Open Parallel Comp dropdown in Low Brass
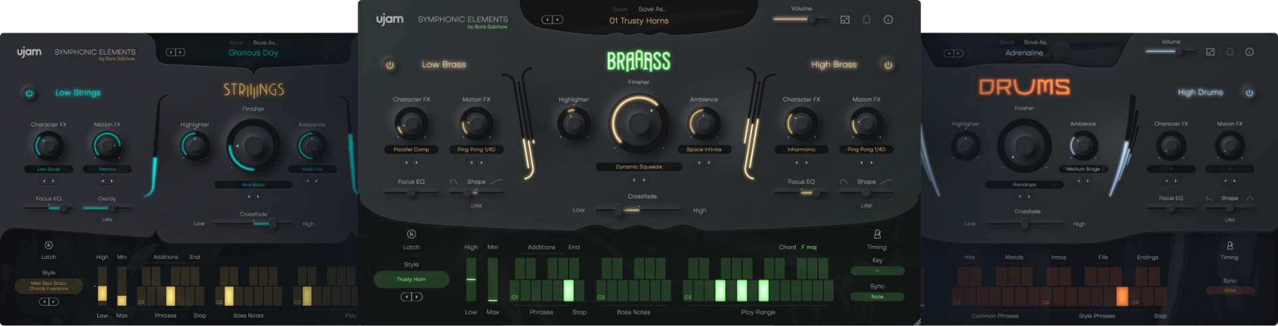Viewport: 1278px width, 326px height. 411,150
